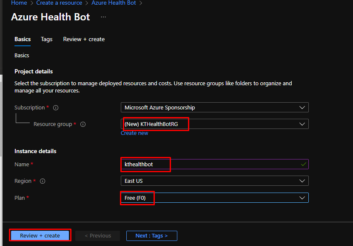Switch to the Basics tab

pos(23,39)
